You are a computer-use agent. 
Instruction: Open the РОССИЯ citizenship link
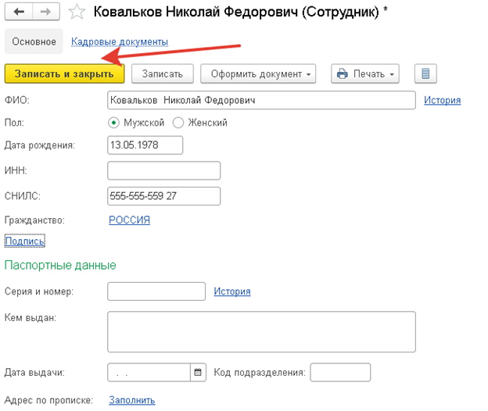pos(130,220)
